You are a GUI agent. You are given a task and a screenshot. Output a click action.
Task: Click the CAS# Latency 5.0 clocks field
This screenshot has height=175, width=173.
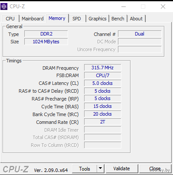[x=102, y=83]
